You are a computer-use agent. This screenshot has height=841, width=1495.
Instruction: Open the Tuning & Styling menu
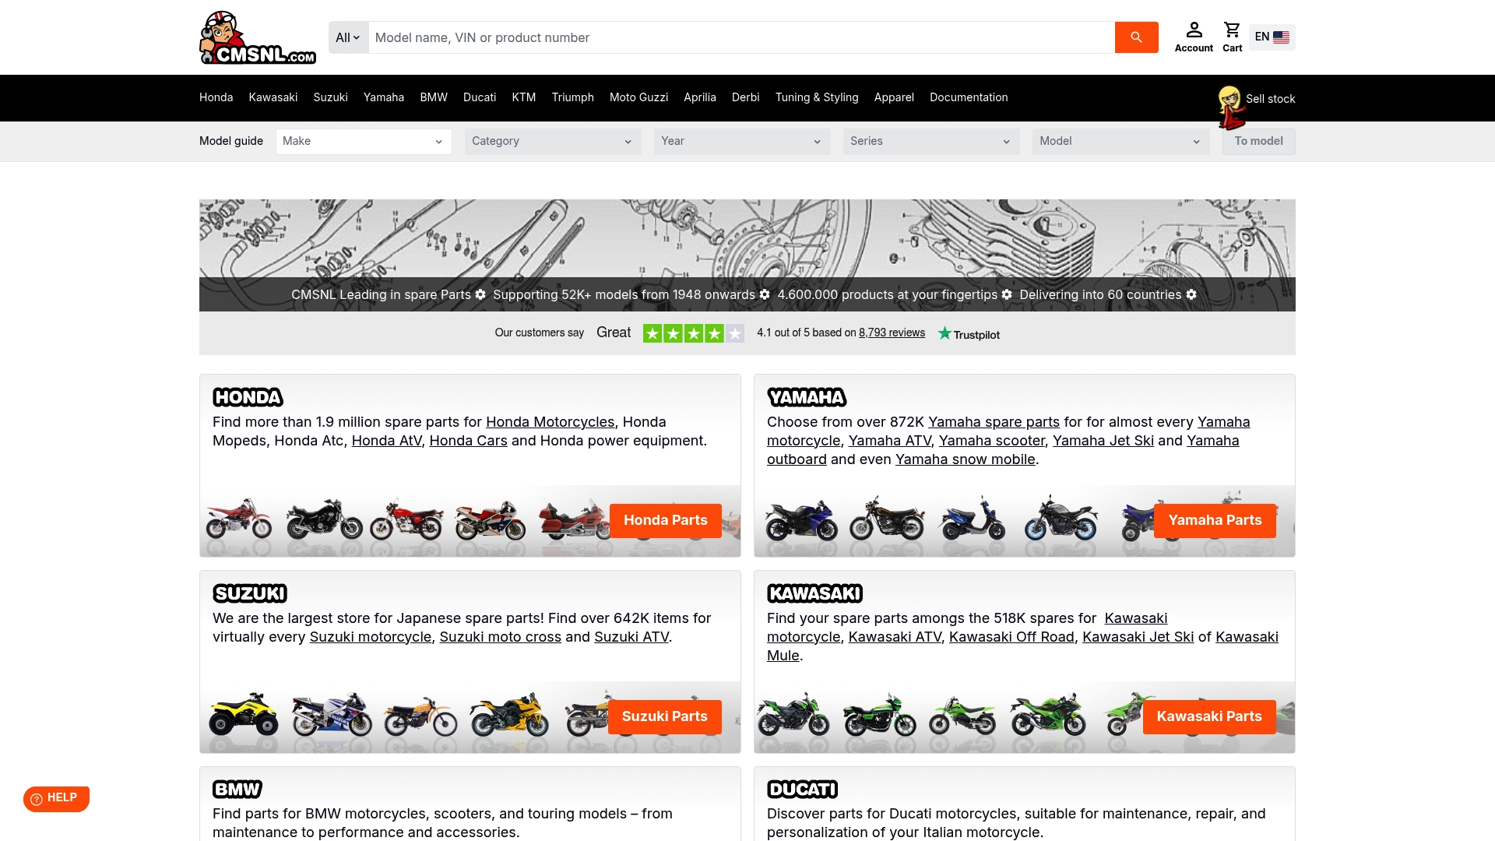coord(817,97)
